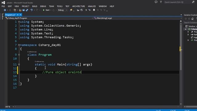Click the Search Solution Explorer field
Screen dimensions: 197x111
point(190,23)
